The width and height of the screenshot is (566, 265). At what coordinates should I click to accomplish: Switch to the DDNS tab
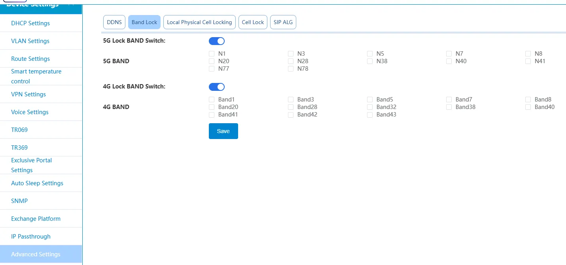[114, 22]
